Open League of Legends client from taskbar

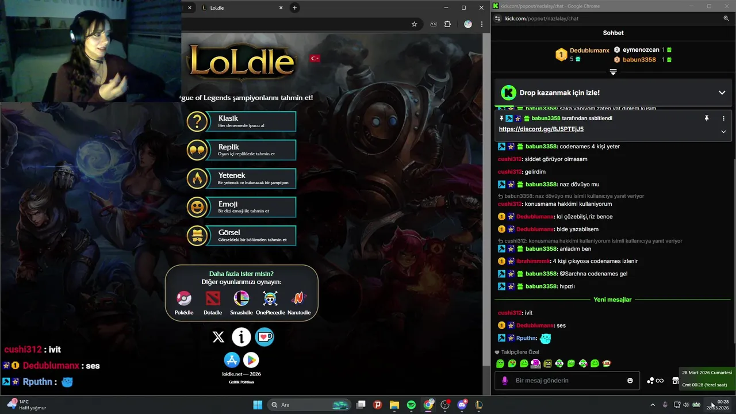tap(478, 405)
